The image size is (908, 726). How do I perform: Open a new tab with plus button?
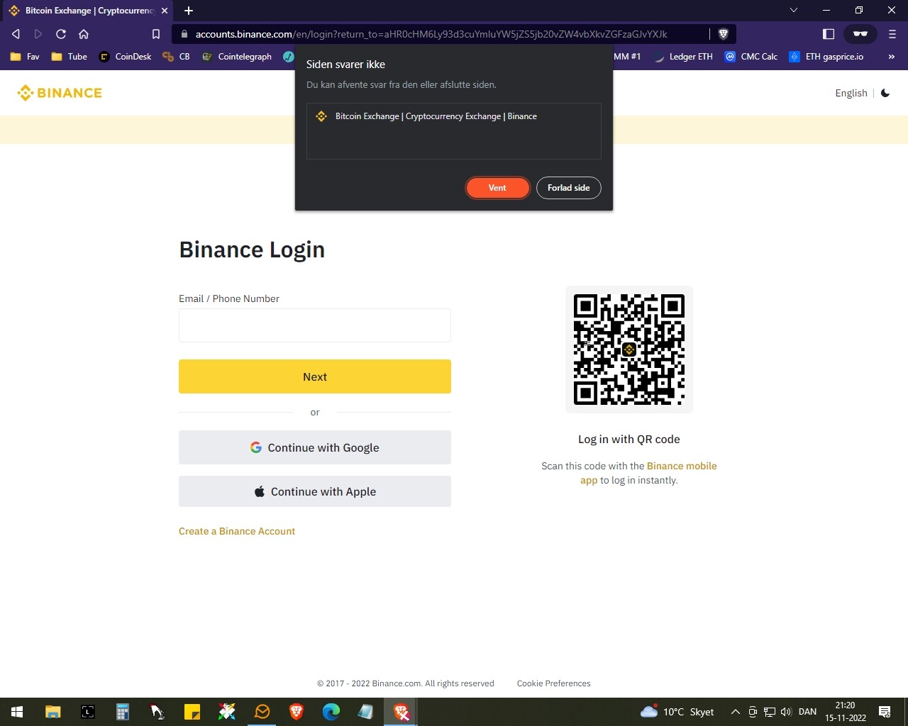189,11
